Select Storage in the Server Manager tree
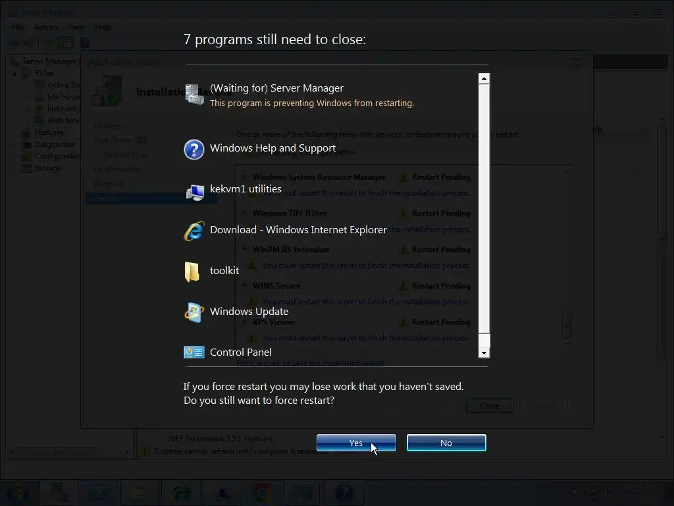Screen dimensions: 674x506 [47, 168]
